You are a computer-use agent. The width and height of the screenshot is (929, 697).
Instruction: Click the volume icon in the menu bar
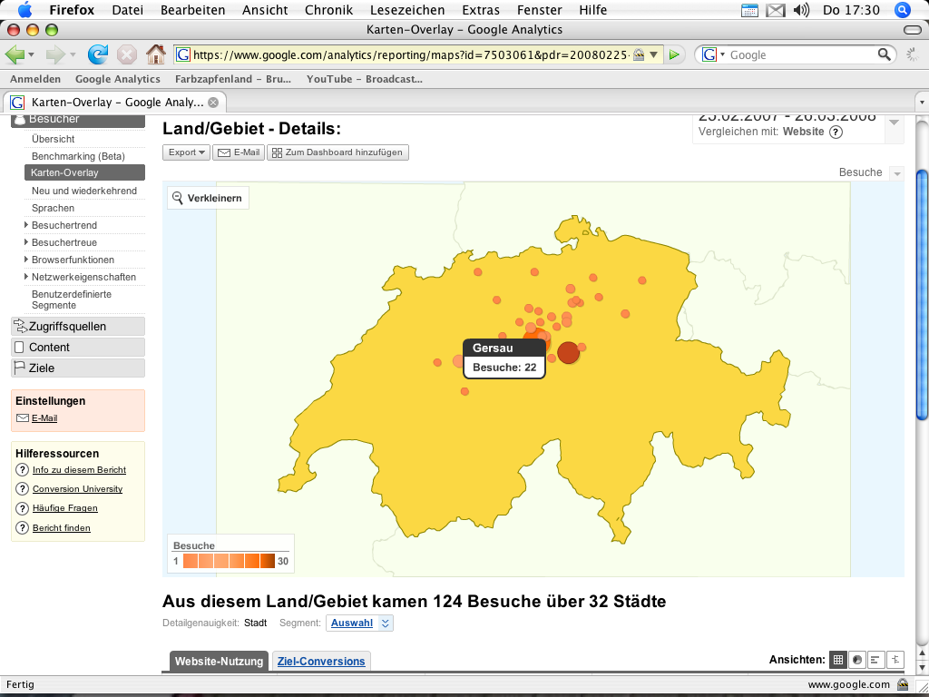pos(801,10)
